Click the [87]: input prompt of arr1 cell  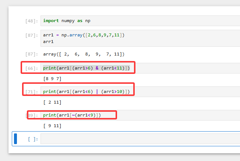pos(32,35)
